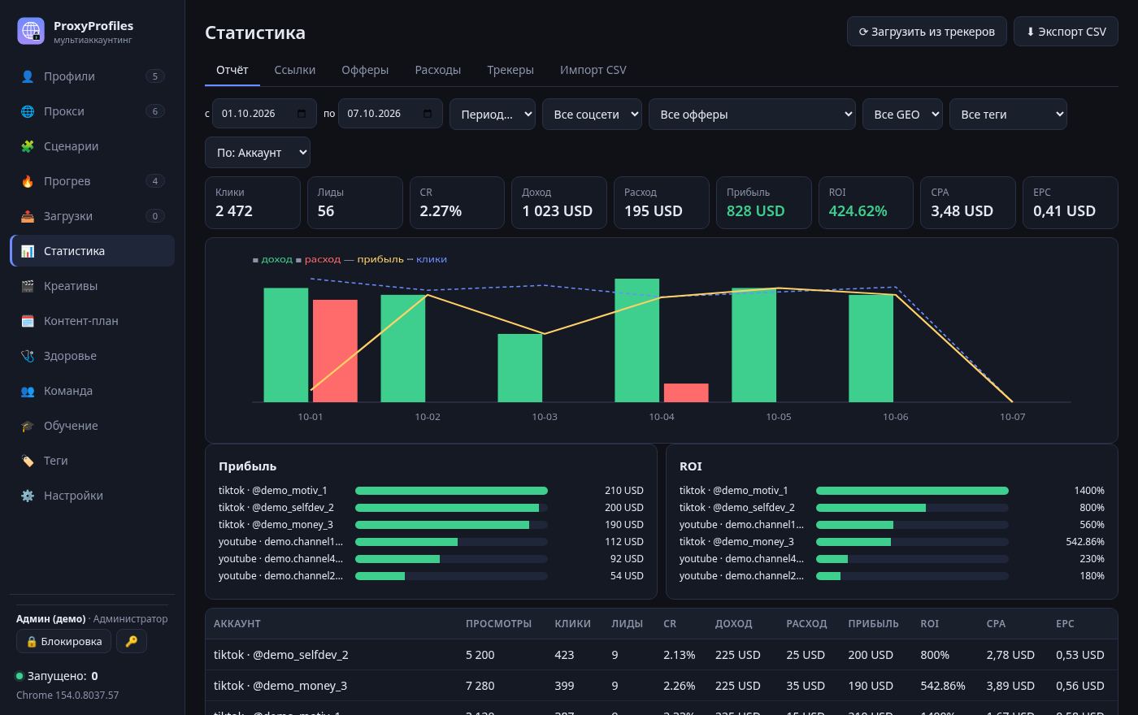The height and width of the screenshot is (715, 1138).
Task: Click the Прокси globe icon in sidebar
Action: 28,111
